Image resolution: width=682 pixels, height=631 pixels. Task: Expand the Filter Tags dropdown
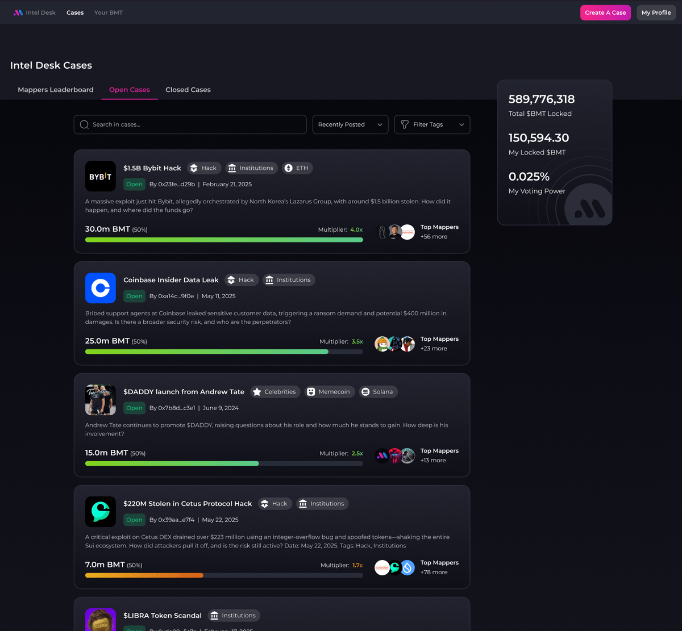click(x=432, y=125)
